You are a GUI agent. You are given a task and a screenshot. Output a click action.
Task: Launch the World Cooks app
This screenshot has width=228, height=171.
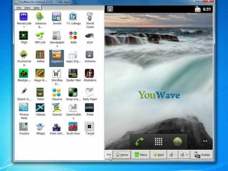(89, 17)
